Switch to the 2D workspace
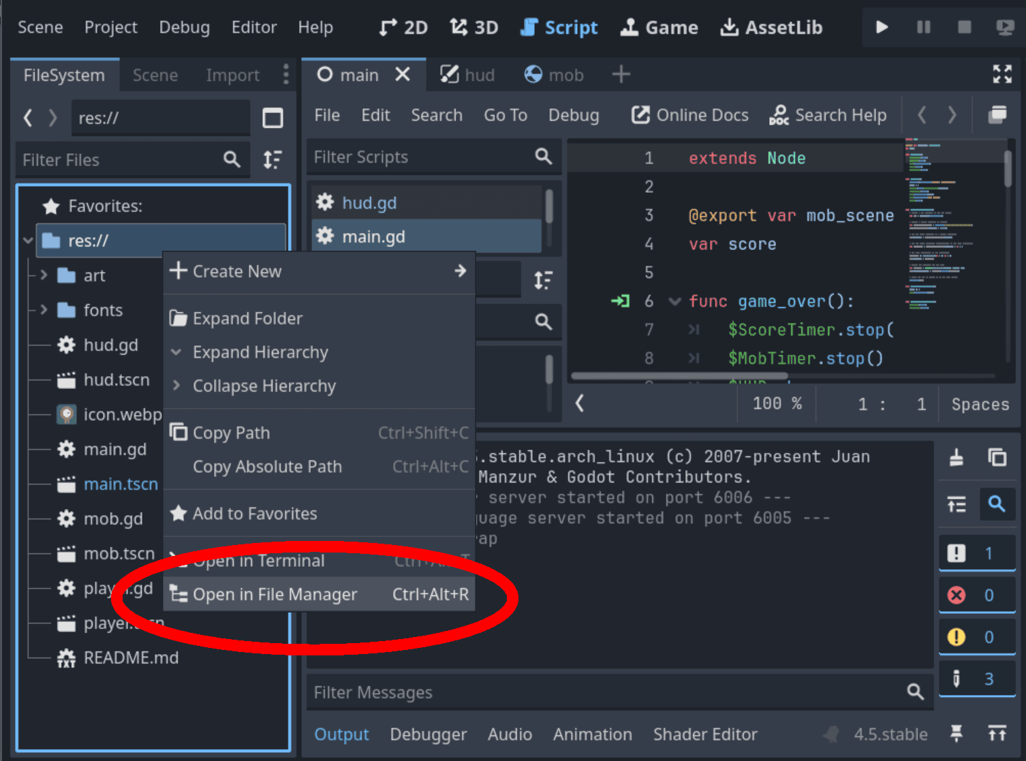This screenshot has height=761, width=1026. click(x=402, y=27)
